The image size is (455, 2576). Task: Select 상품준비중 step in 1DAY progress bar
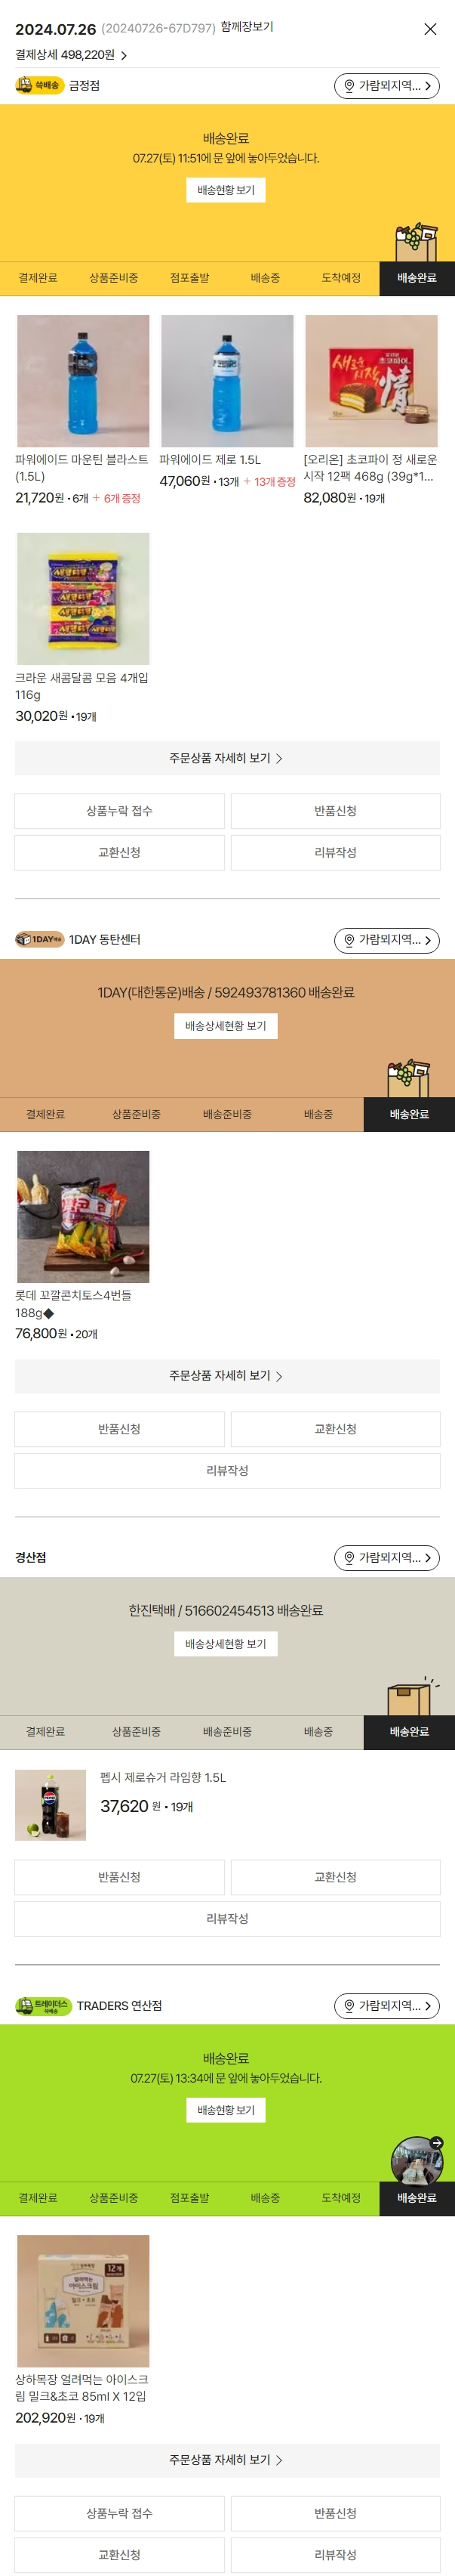click(x=137, y=1114)
